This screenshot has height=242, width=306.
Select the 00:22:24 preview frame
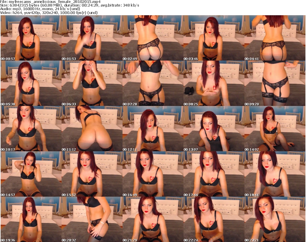coord(214,219)
